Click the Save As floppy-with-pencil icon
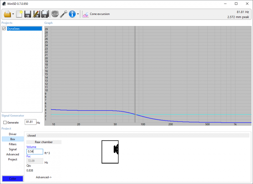The height and width of the screenshot is (184, 253). (x=36, y=14)
